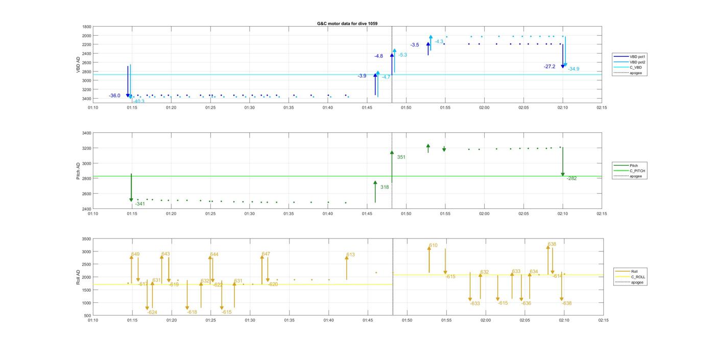Click the '647' roll value label

point(266,254)
